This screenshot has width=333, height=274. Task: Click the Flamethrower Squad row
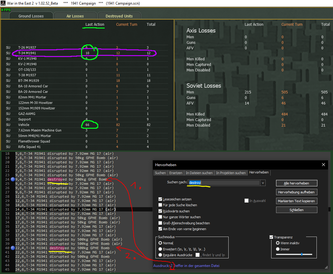pyautogui.click(x=87, y=141)
